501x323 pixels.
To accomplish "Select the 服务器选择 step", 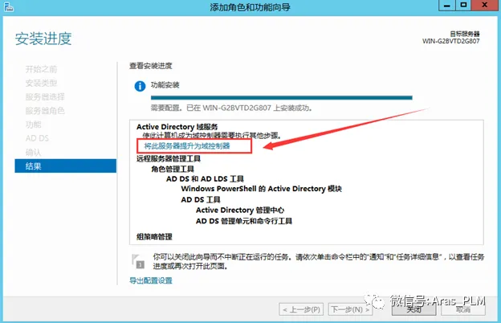I will click(x=45, y=97).
